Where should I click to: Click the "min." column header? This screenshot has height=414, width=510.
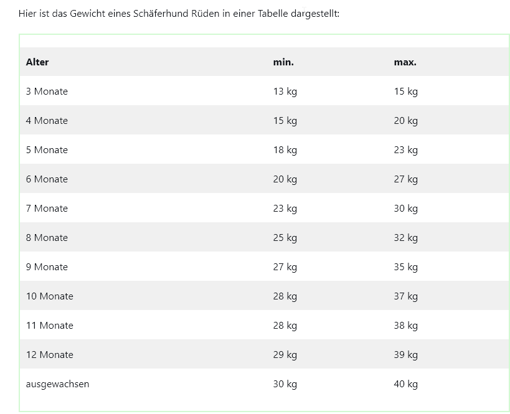(283, 62)
